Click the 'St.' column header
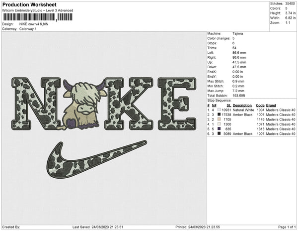Screen dimensions: 298x231 pyautogui.click(x=229, y=106)
